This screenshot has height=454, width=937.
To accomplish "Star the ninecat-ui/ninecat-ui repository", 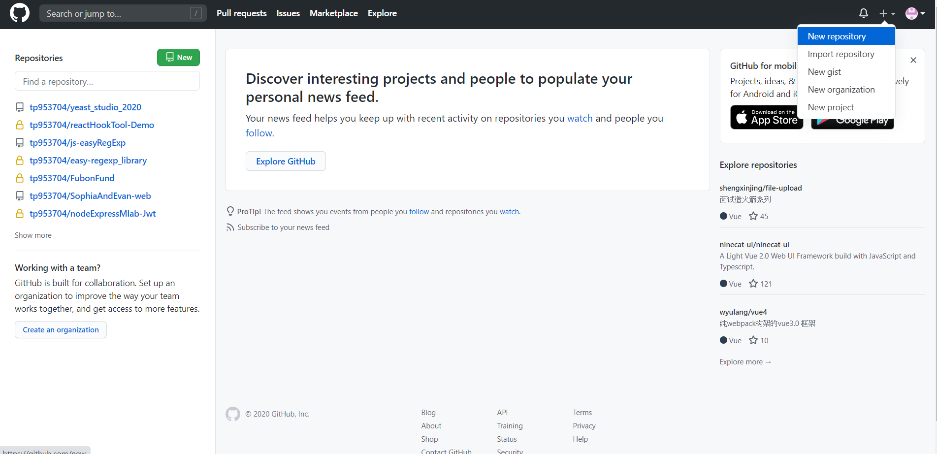I will (x=753, y=284).
